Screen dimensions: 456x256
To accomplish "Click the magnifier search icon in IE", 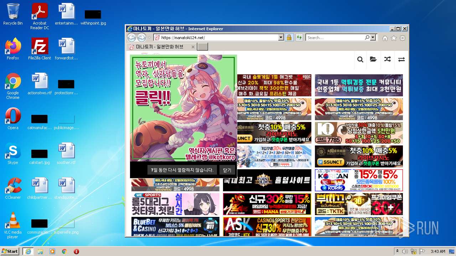I will [367, 37].
